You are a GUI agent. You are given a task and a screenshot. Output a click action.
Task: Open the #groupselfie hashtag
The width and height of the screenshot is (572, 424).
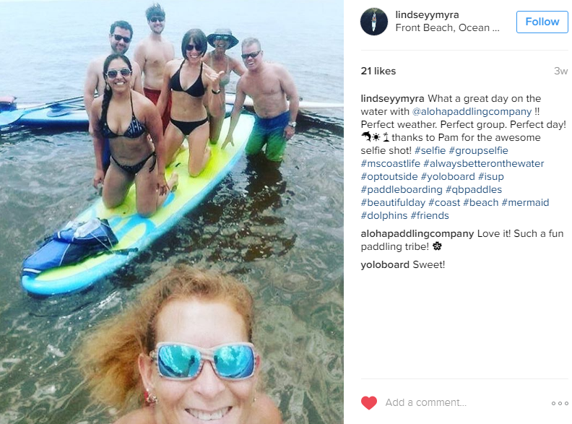[x=478, y=151]
